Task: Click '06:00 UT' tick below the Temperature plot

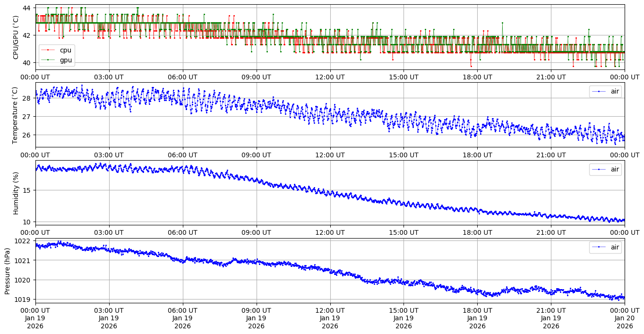Action: [182, 154]
